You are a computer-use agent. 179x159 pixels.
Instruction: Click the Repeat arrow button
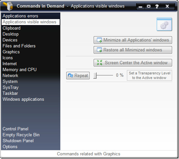tap(78, 75)
